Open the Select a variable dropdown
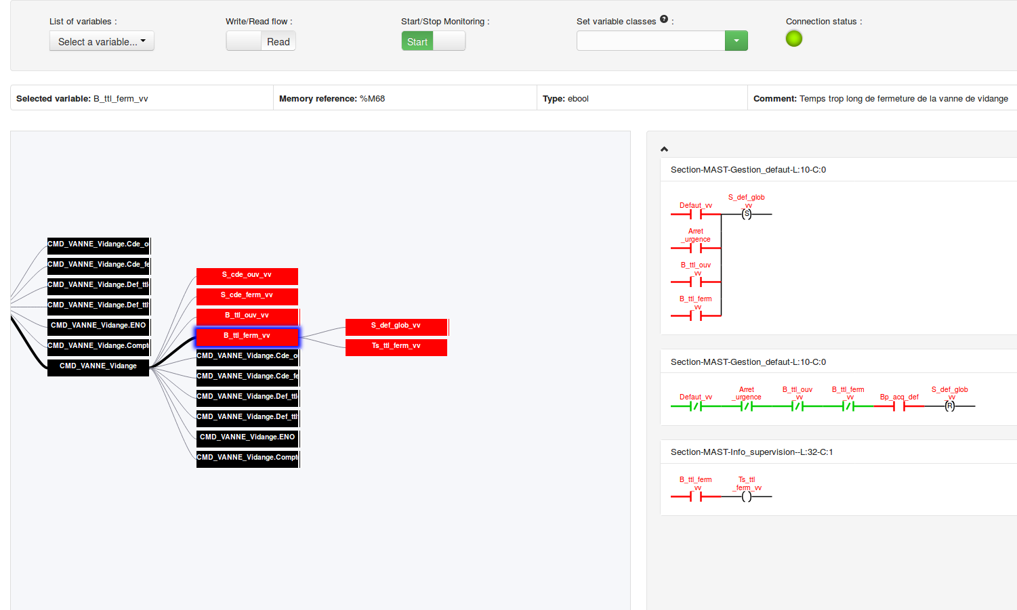Screen dimensions: 1017x610 (101, 41)
